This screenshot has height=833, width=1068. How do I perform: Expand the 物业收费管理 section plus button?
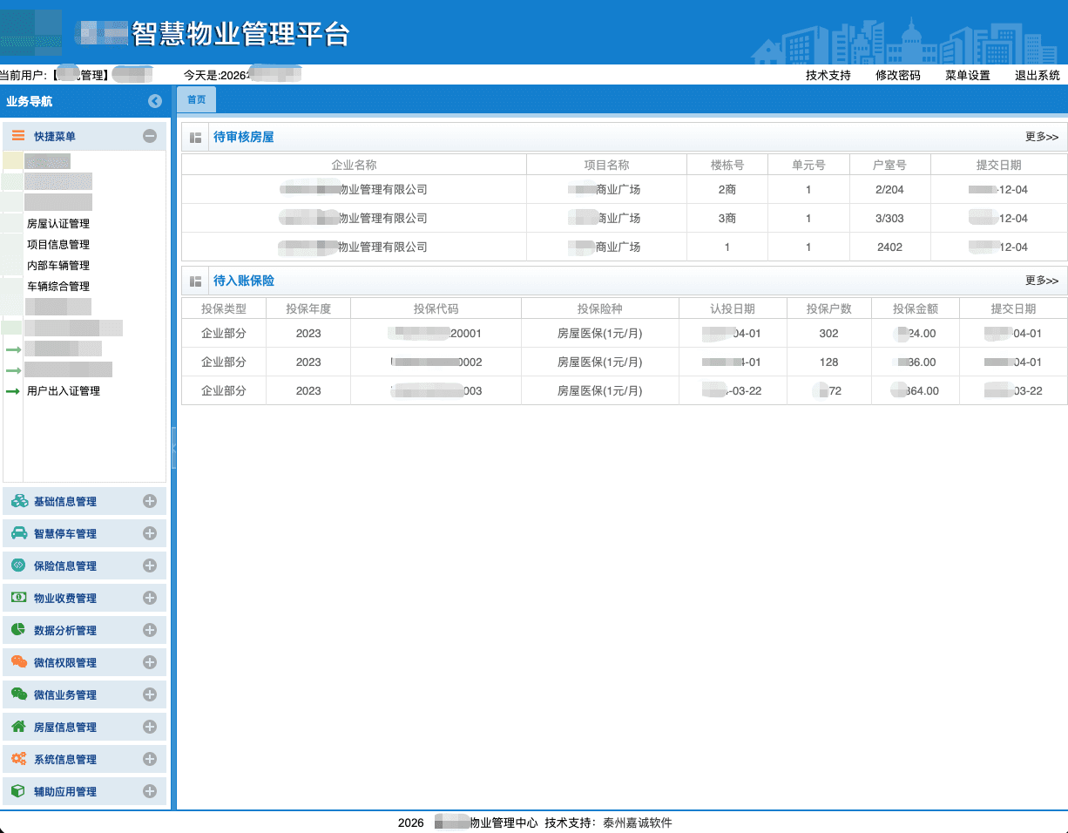point(150,598)
